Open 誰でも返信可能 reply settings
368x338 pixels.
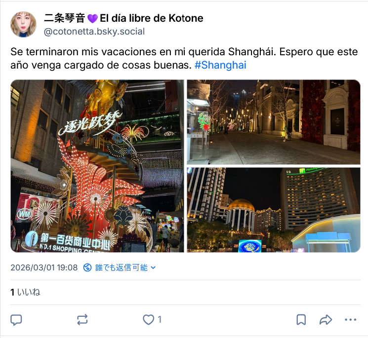tap(120, 267)
